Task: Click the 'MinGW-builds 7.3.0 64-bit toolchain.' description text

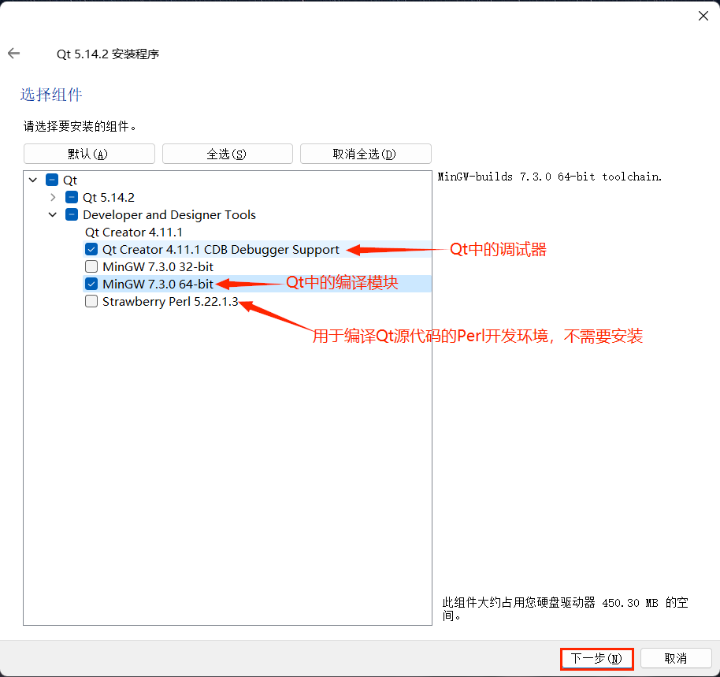Action: pyautogui.click(x=550, y=177)
